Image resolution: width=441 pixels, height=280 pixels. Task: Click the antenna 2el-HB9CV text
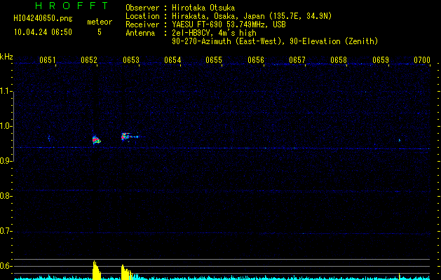click(x=193, y=33)
